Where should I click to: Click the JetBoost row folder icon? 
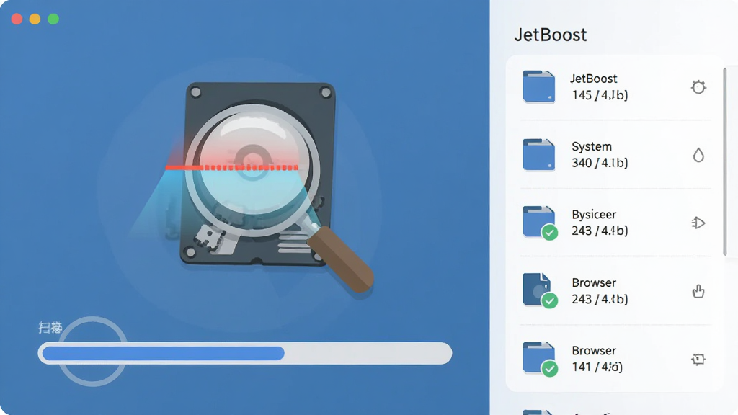coord(539,86)
